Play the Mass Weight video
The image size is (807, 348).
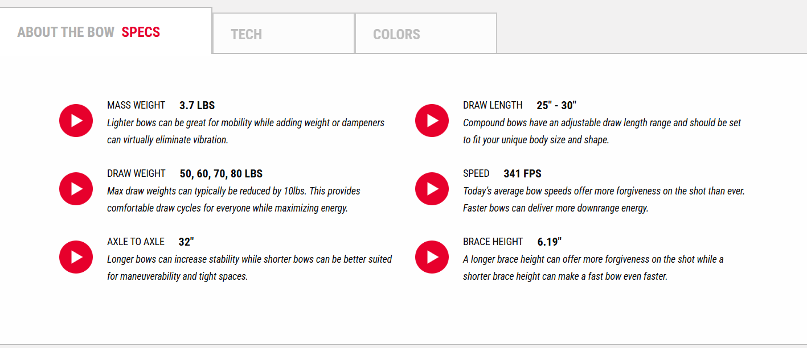click(x=76, y=121)
